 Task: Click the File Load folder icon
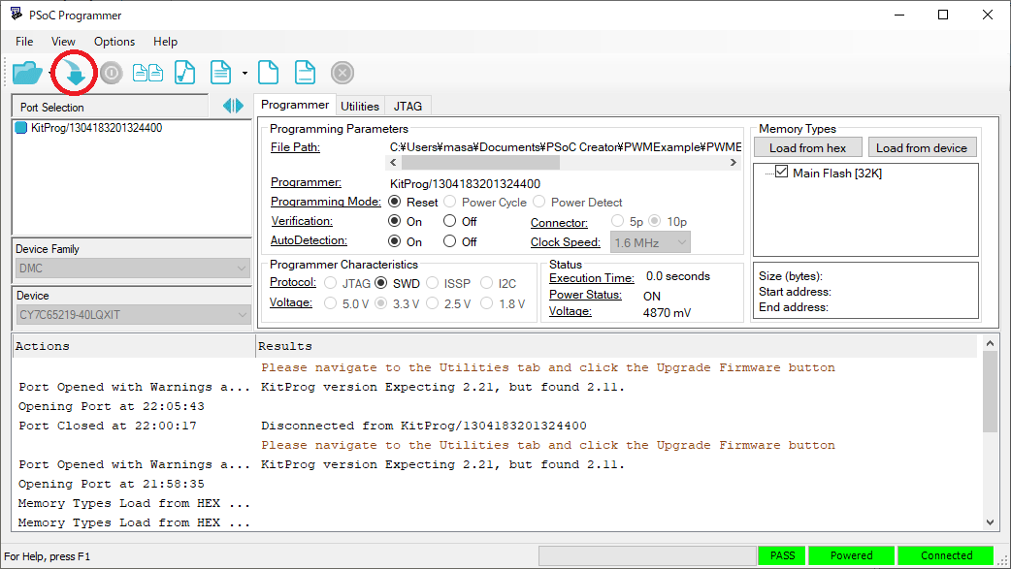(27, 73)
